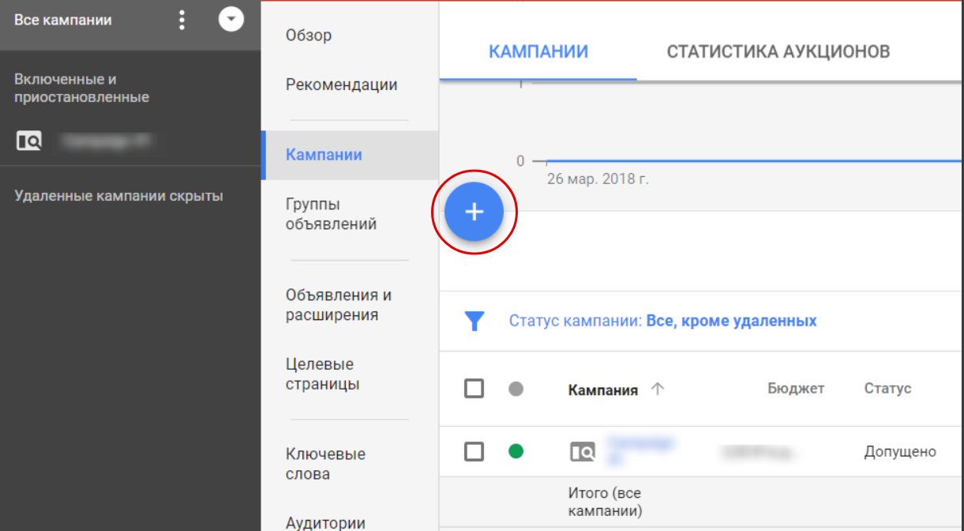Viewport: 964px width, 531px height.
Task: Click Удаленные кампании скрыты in left panel
Action: [118, 196]
